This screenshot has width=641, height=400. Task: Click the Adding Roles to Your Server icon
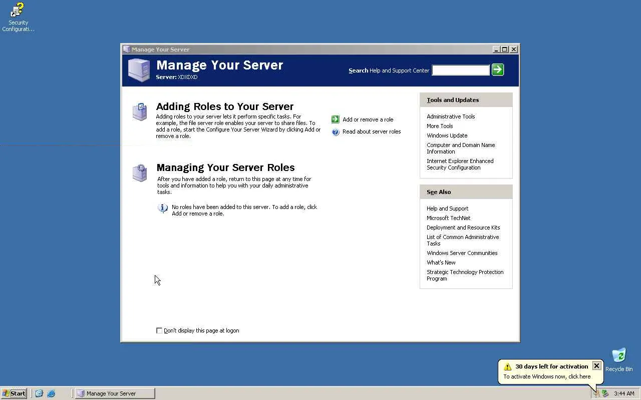140,111
